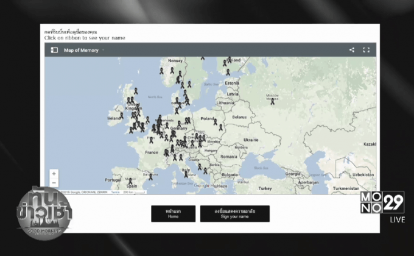Screen dimensions: 414x256
Task: Click the share map icon
Action: (352, 50)
